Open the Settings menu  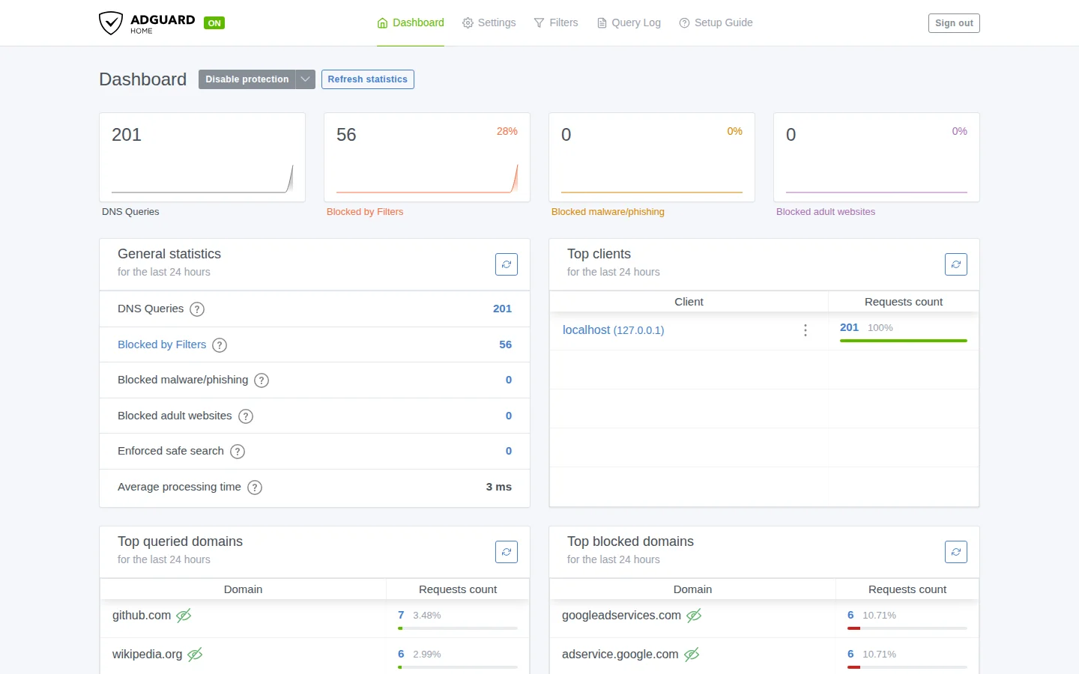click(x=489, y=22)
